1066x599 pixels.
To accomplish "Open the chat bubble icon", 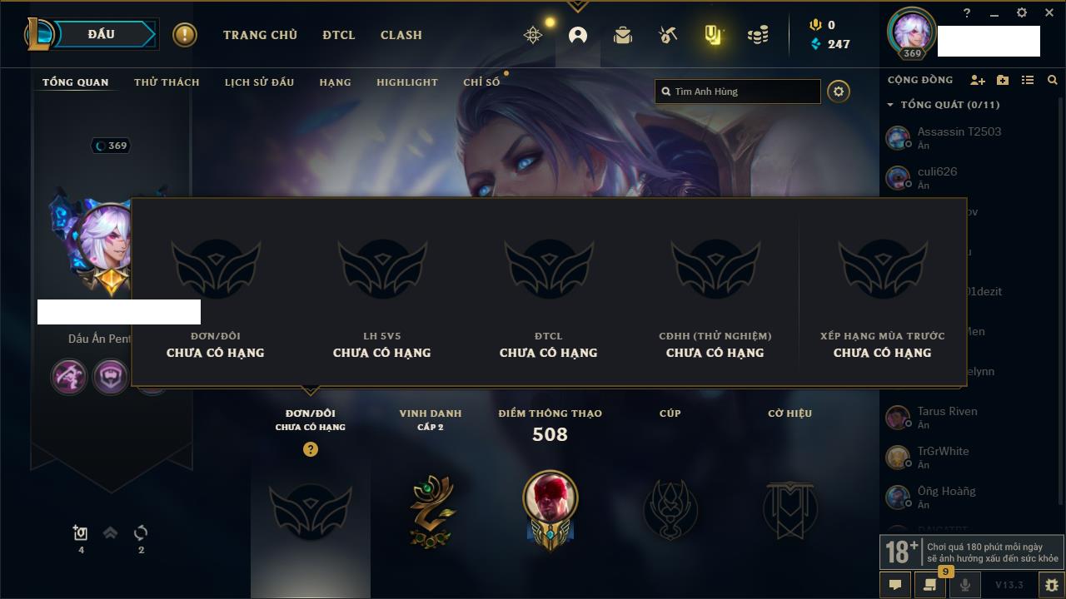I will (895, 585).
